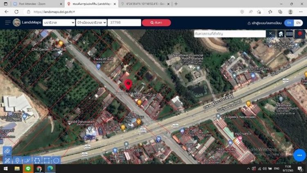Image resolution: width=307 pixels, height=173 pixels.
Task: Select the eraser tool on map
Action: pos(7,151)
